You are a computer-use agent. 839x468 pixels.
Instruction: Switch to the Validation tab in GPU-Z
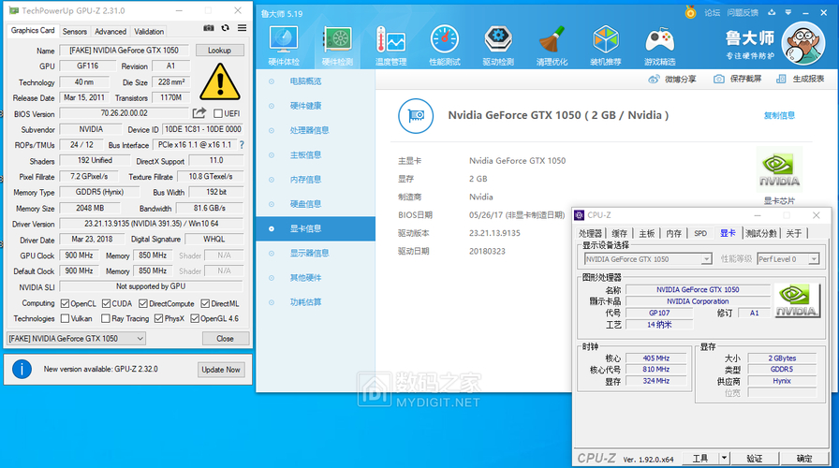(149, 32)
